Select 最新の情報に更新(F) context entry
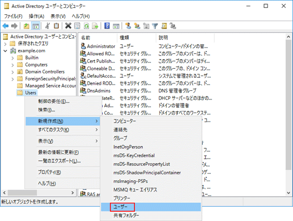The height and width of the screenshot is (221, 293). pyautogui.click(x=62, y=152)
